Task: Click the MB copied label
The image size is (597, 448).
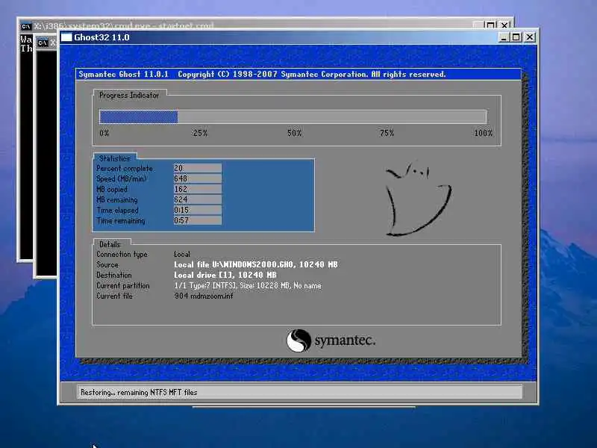Action: [x=112, y=190]
